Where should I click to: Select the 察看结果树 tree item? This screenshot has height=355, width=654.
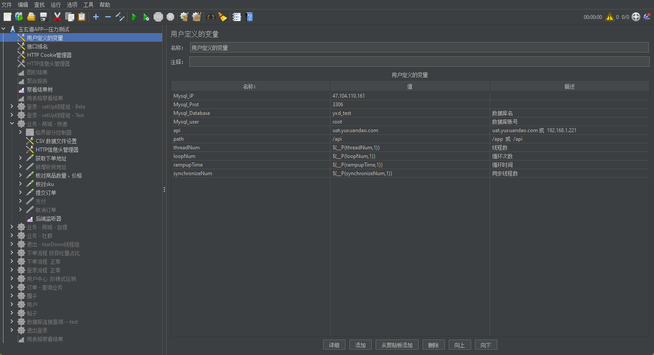[x=40, y=90]
